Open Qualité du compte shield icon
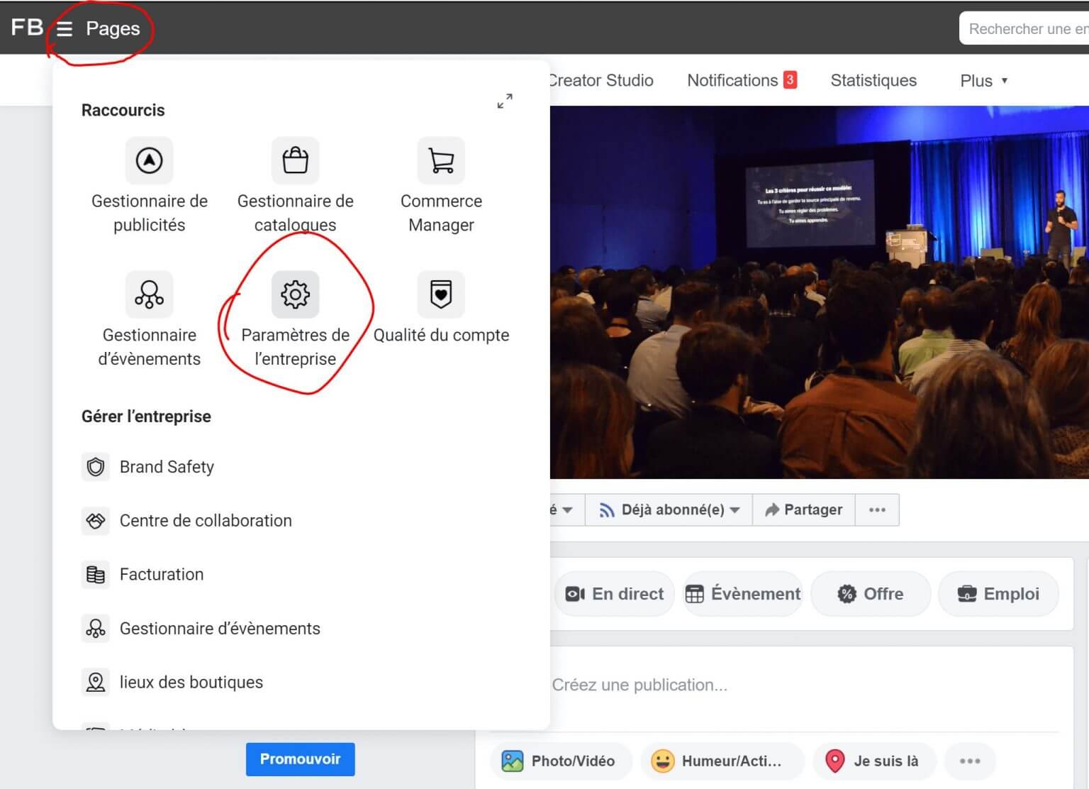Image resolution: width=1089 pixels, height=789 pixels. (441, 294)
